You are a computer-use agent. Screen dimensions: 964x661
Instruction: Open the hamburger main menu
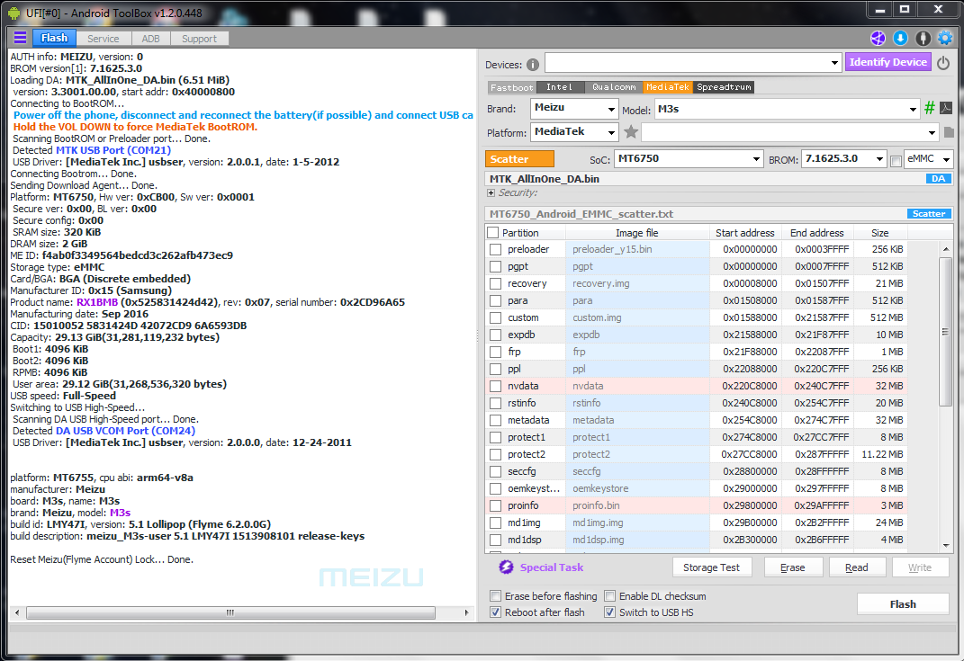click(x=21, y=38)
